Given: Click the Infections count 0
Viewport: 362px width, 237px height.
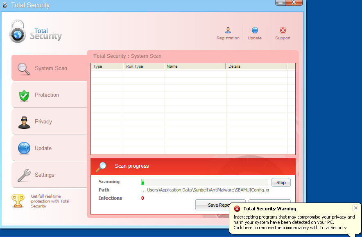Looking at the screenshot, I should (143, 198).
